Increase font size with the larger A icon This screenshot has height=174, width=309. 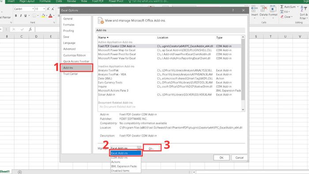click(48, 9)
